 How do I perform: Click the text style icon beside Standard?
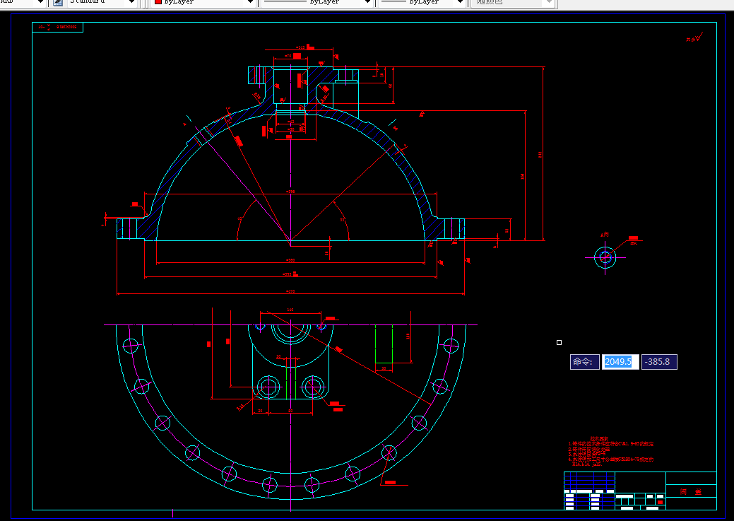pyautogui.click(x=58, y=2)
